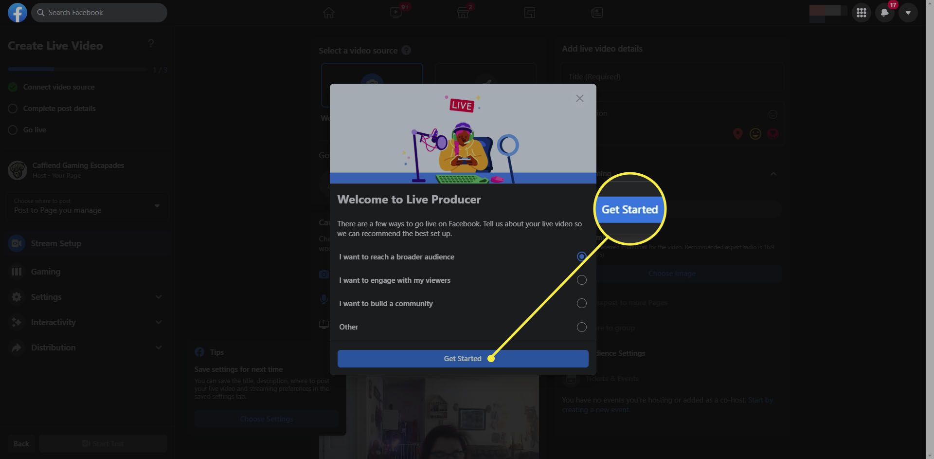
Task: Click the Interactivity sparkle icon
Action: click(17, 322)
